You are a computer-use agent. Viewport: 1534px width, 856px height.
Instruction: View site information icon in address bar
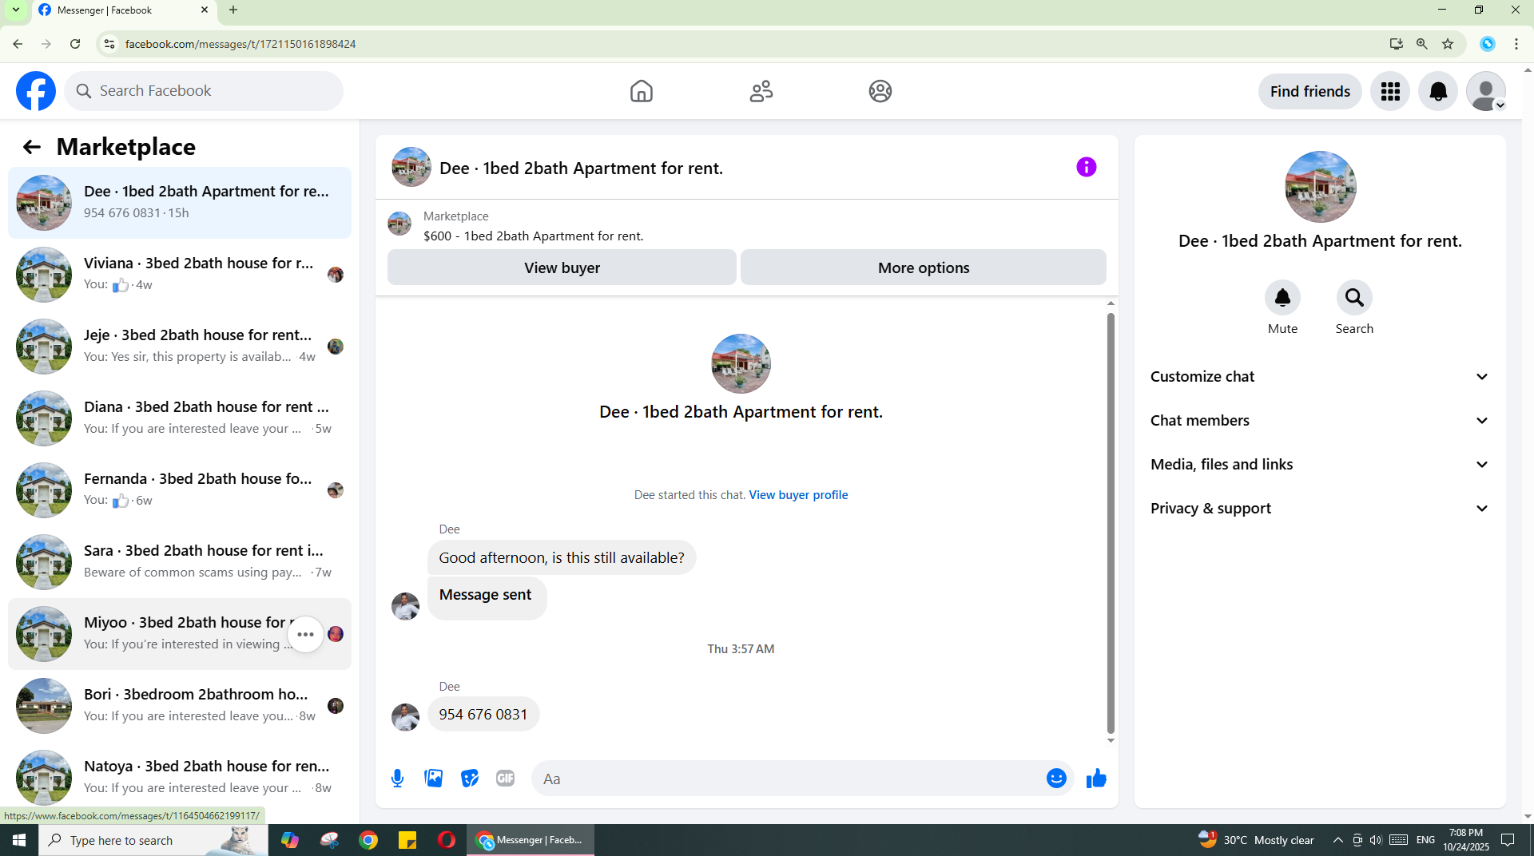click(x=109, y=44)
